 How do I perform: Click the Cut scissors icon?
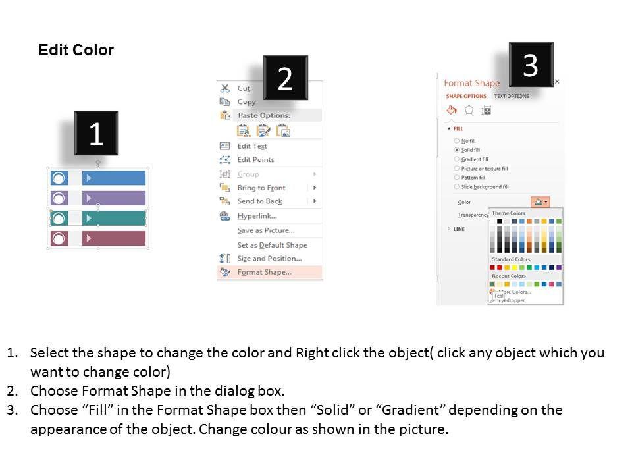[x=224, y=88]
